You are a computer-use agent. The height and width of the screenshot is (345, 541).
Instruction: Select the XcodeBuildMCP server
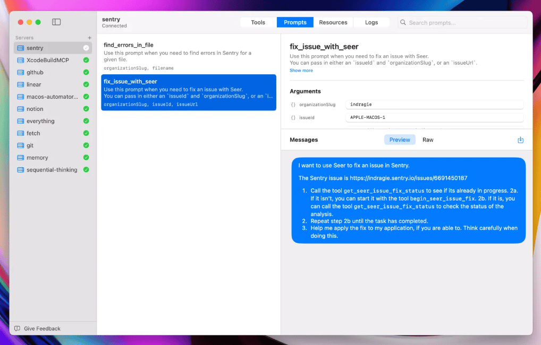(53, 60)
